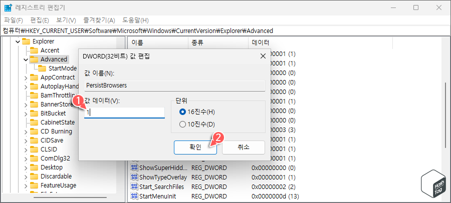Cancel the dialog with 취소 button
Viewport: 451px width, 203px height.
tap(244, 147)
